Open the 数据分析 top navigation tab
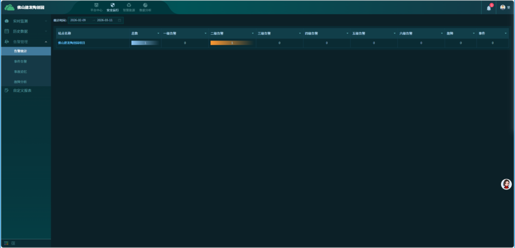The height and width of the screenshot is (248, 515). tap(145, 7)
